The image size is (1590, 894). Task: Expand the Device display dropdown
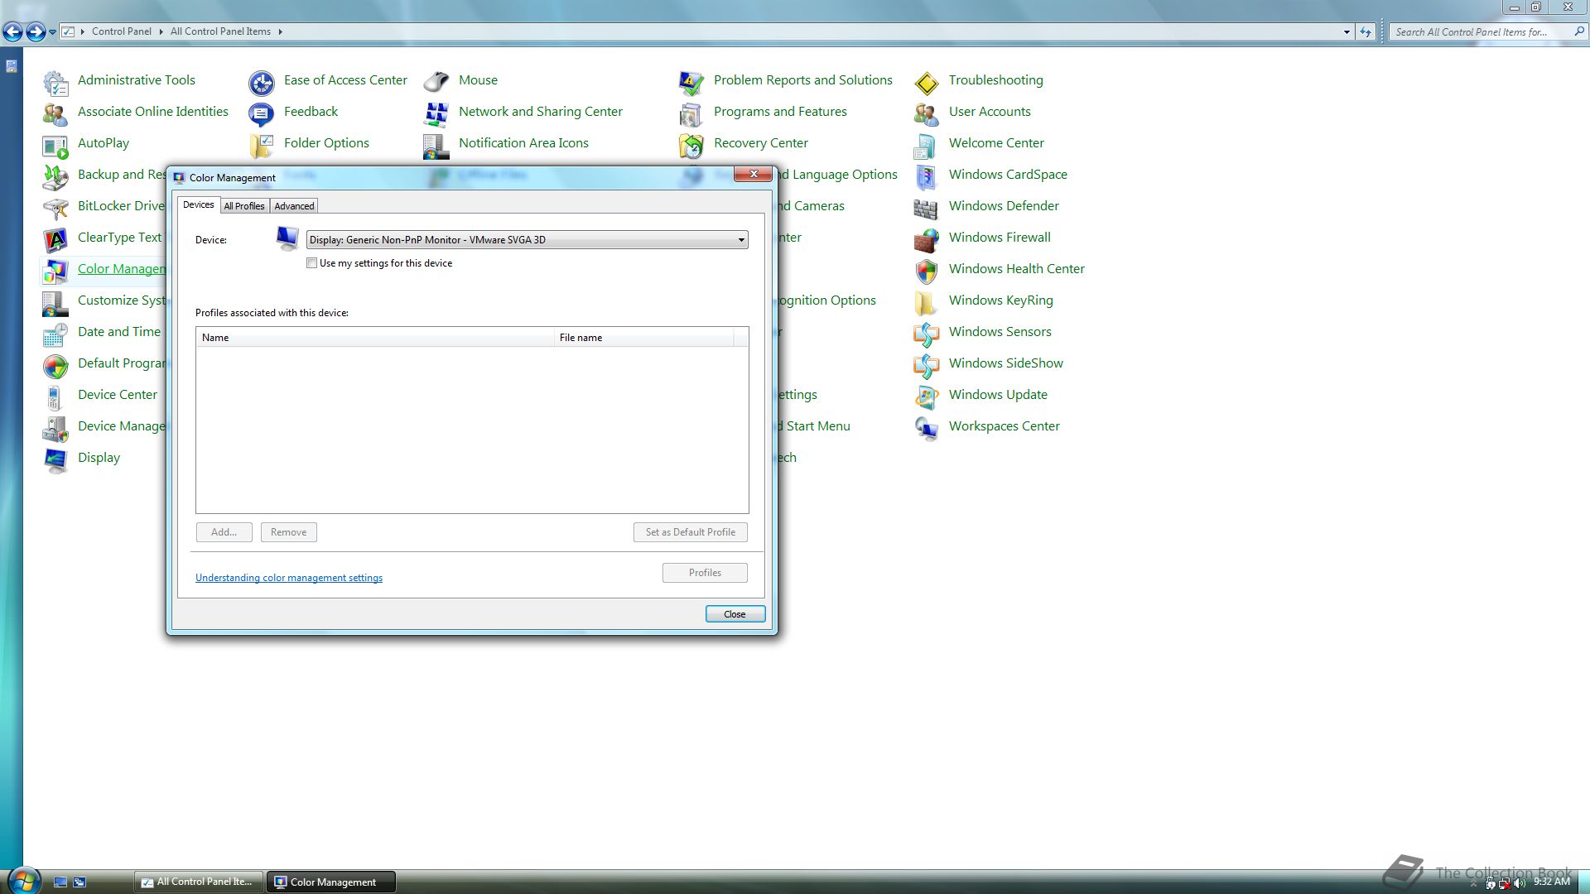[x=741, y=240]
